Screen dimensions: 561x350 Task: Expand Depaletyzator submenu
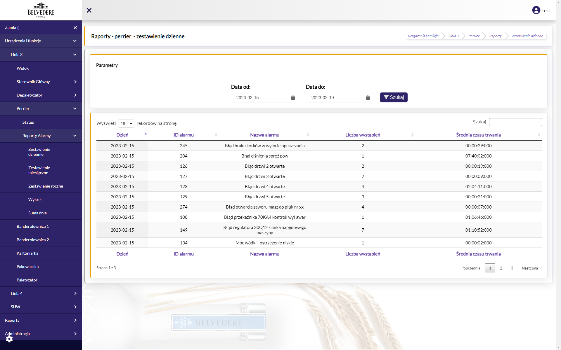(x=41, y=95)
